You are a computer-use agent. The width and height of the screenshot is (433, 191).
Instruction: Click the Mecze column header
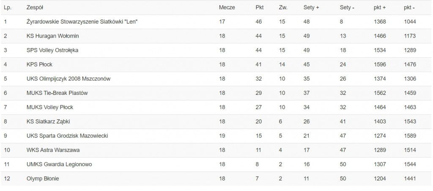pyautogui.click(x=227, y=8)
